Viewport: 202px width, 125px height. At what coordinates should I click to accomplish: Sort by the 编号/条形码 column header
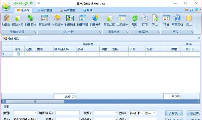click(65, 49)
